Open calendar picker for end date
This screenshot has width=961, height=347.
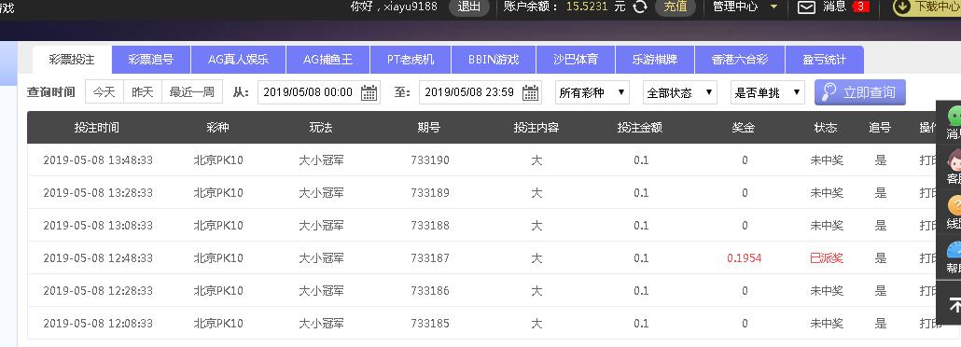click(530, 92)
